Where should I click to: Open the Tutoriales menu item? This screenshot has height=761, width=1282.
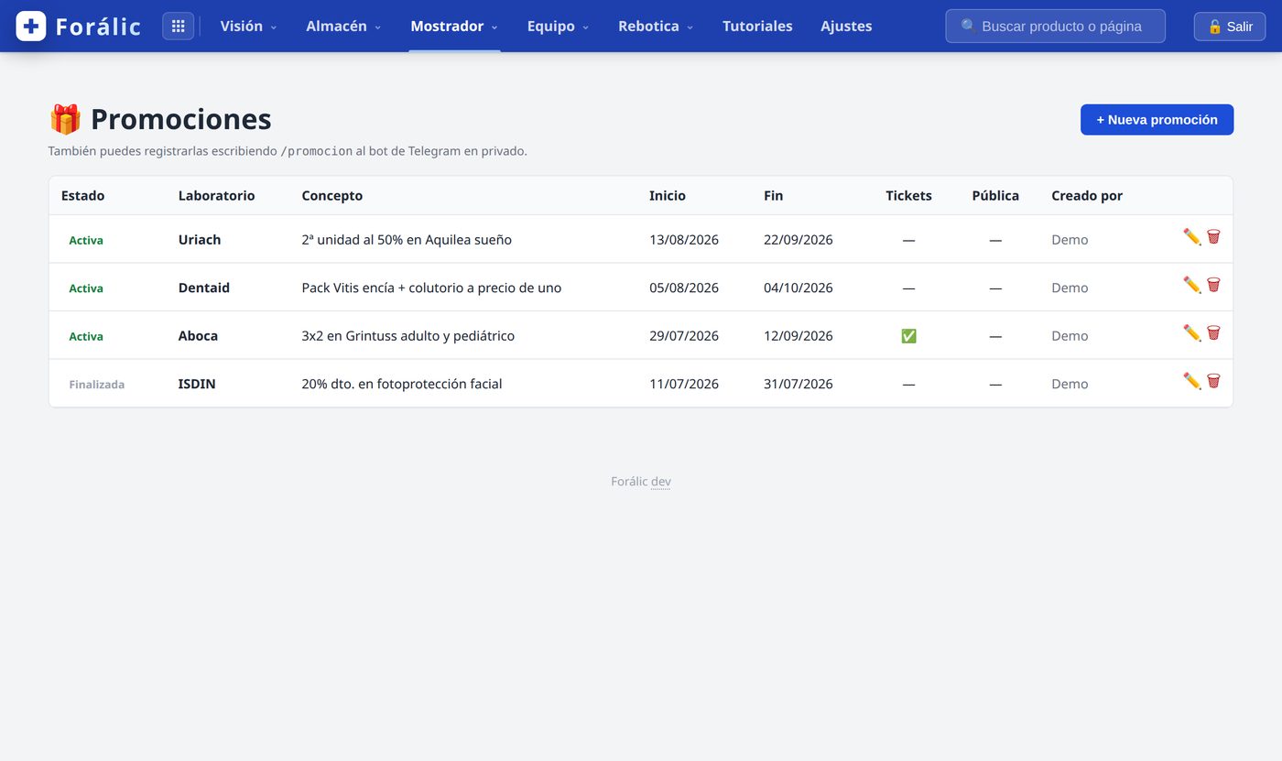[757, 26]
